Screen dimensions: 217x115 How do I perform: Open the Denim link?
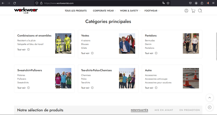[148, 44]
